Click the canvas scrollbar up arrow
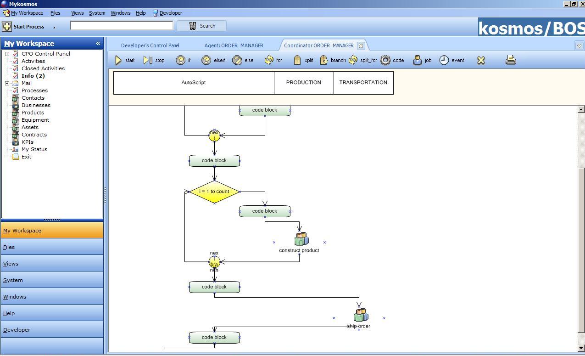585x356 pixels. pos(581,109)
